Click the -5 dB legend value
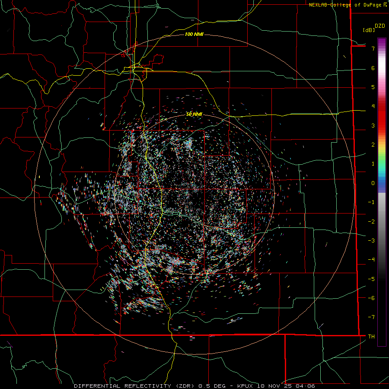This screenshot has height=389, width=389. pos(371,279)
